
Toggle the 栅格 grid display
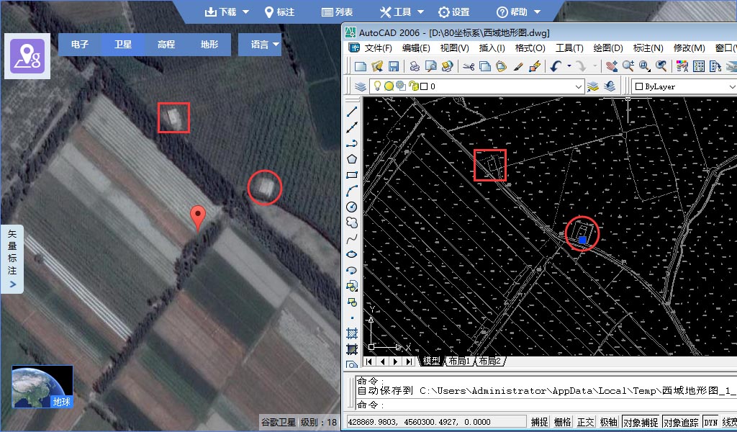tap(562, 422)
